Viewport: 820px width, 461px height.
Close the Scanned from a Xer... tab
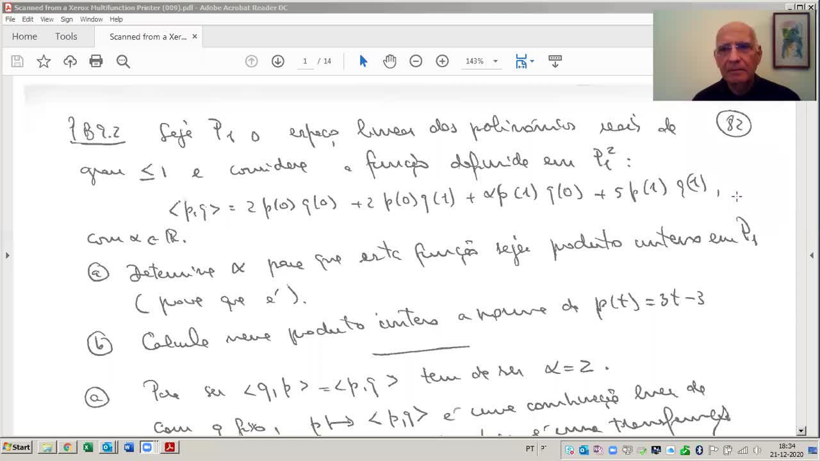point(195,36)
